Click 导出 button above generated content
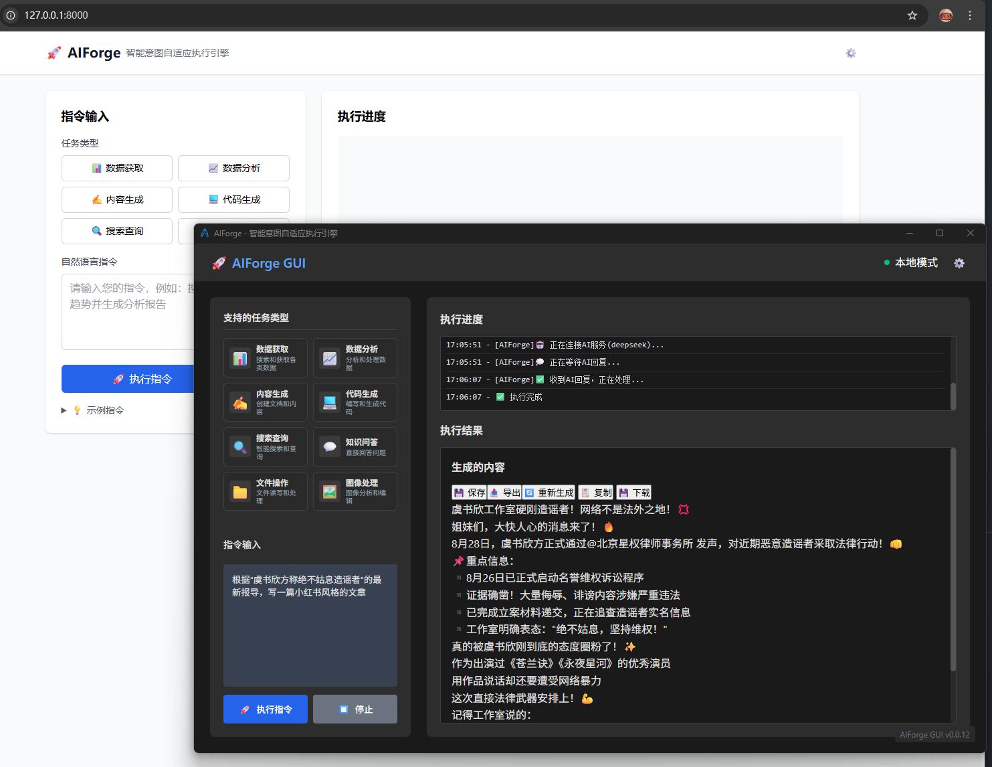Image resolution: width=992 pixels, height=767 pixels. pyautogui.click(x=505, y=493)
